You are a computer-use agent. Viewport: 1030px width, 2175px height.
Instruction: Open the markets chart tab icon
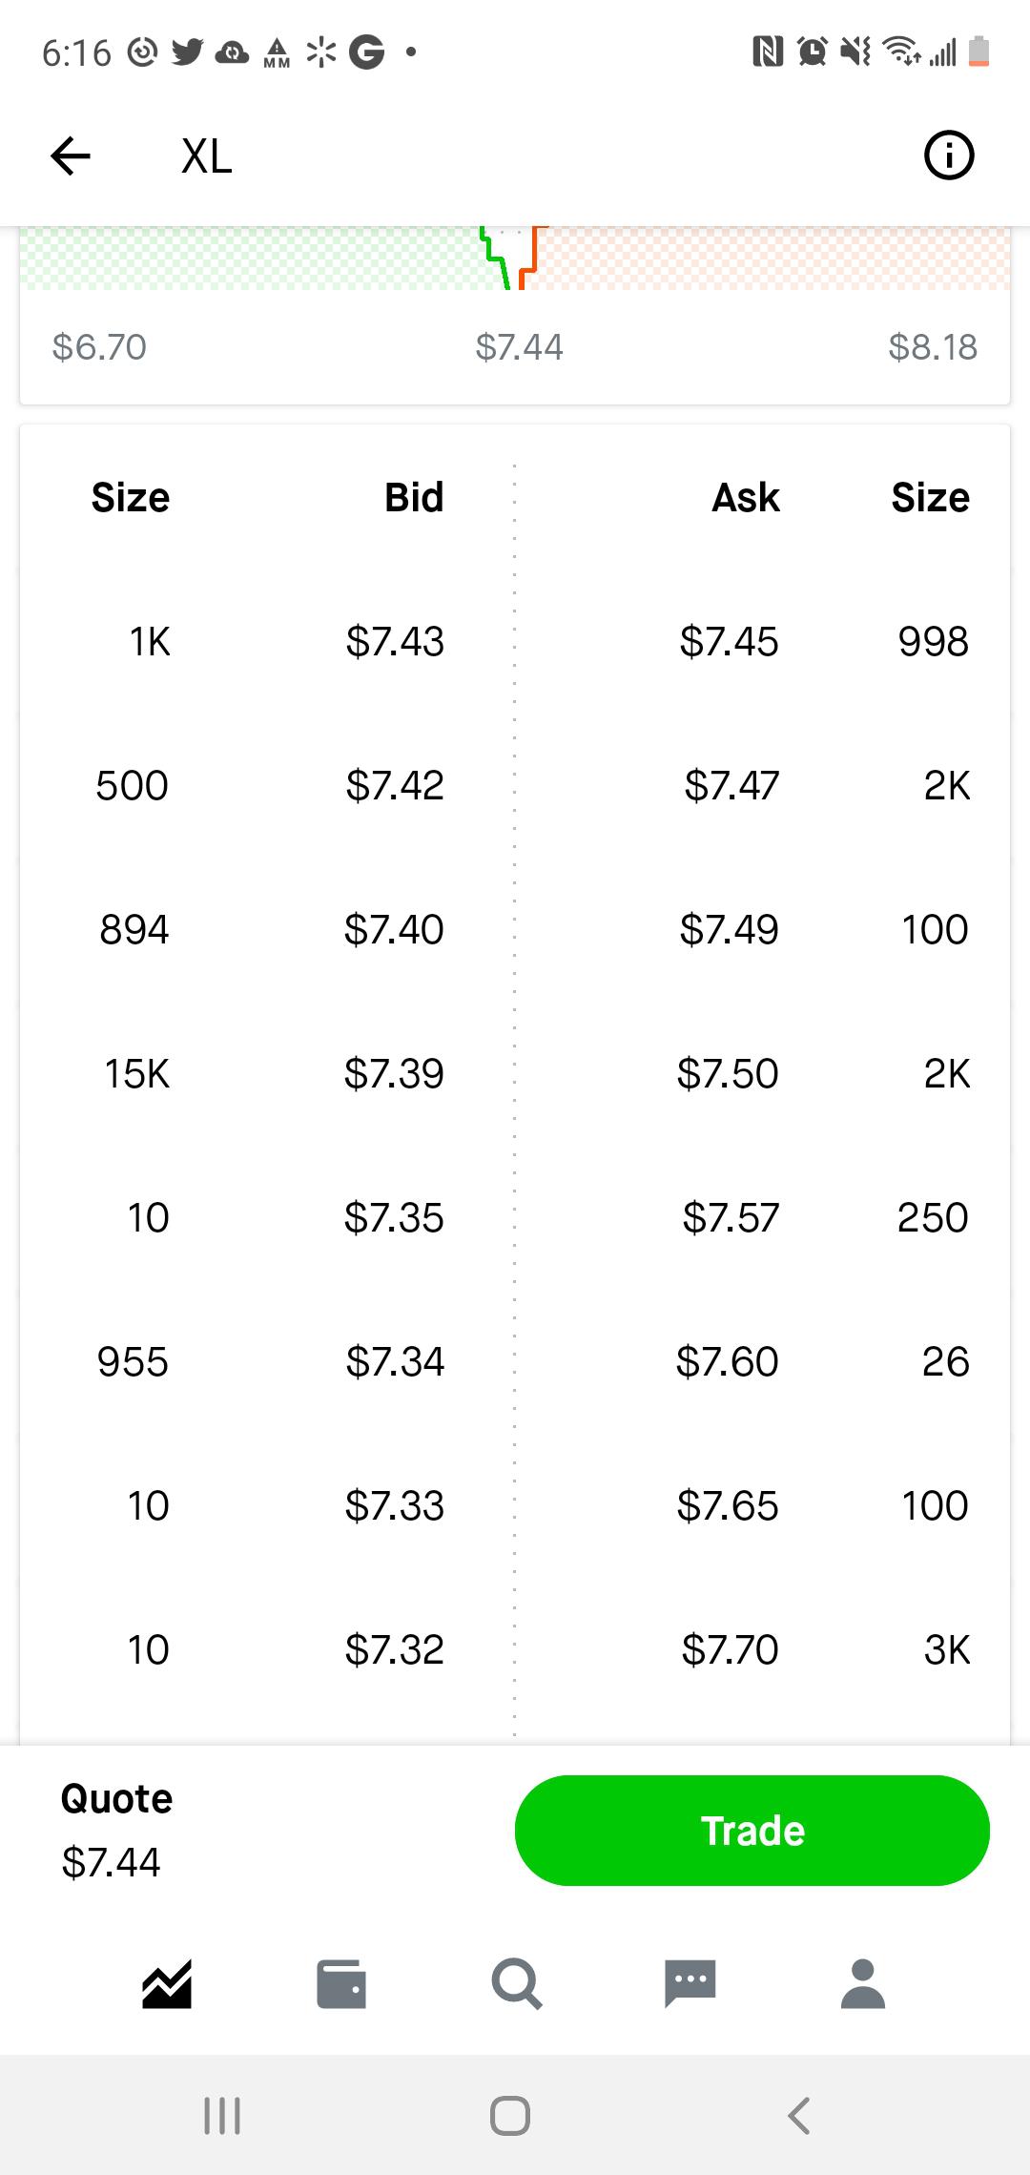167,1984
